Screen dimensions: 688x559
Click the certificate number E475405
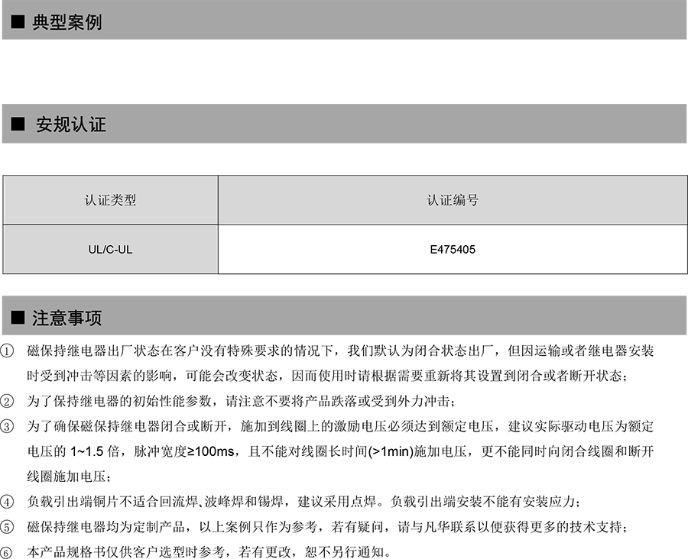pos(453,249)
